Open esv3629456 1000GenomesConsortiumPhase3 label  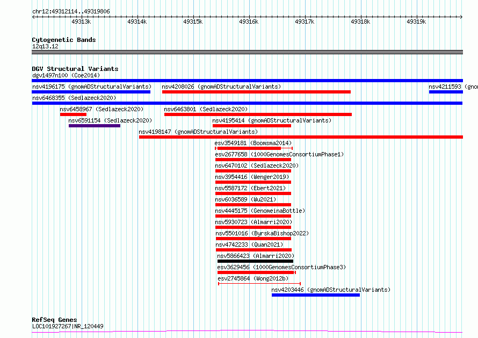[281, 267]
